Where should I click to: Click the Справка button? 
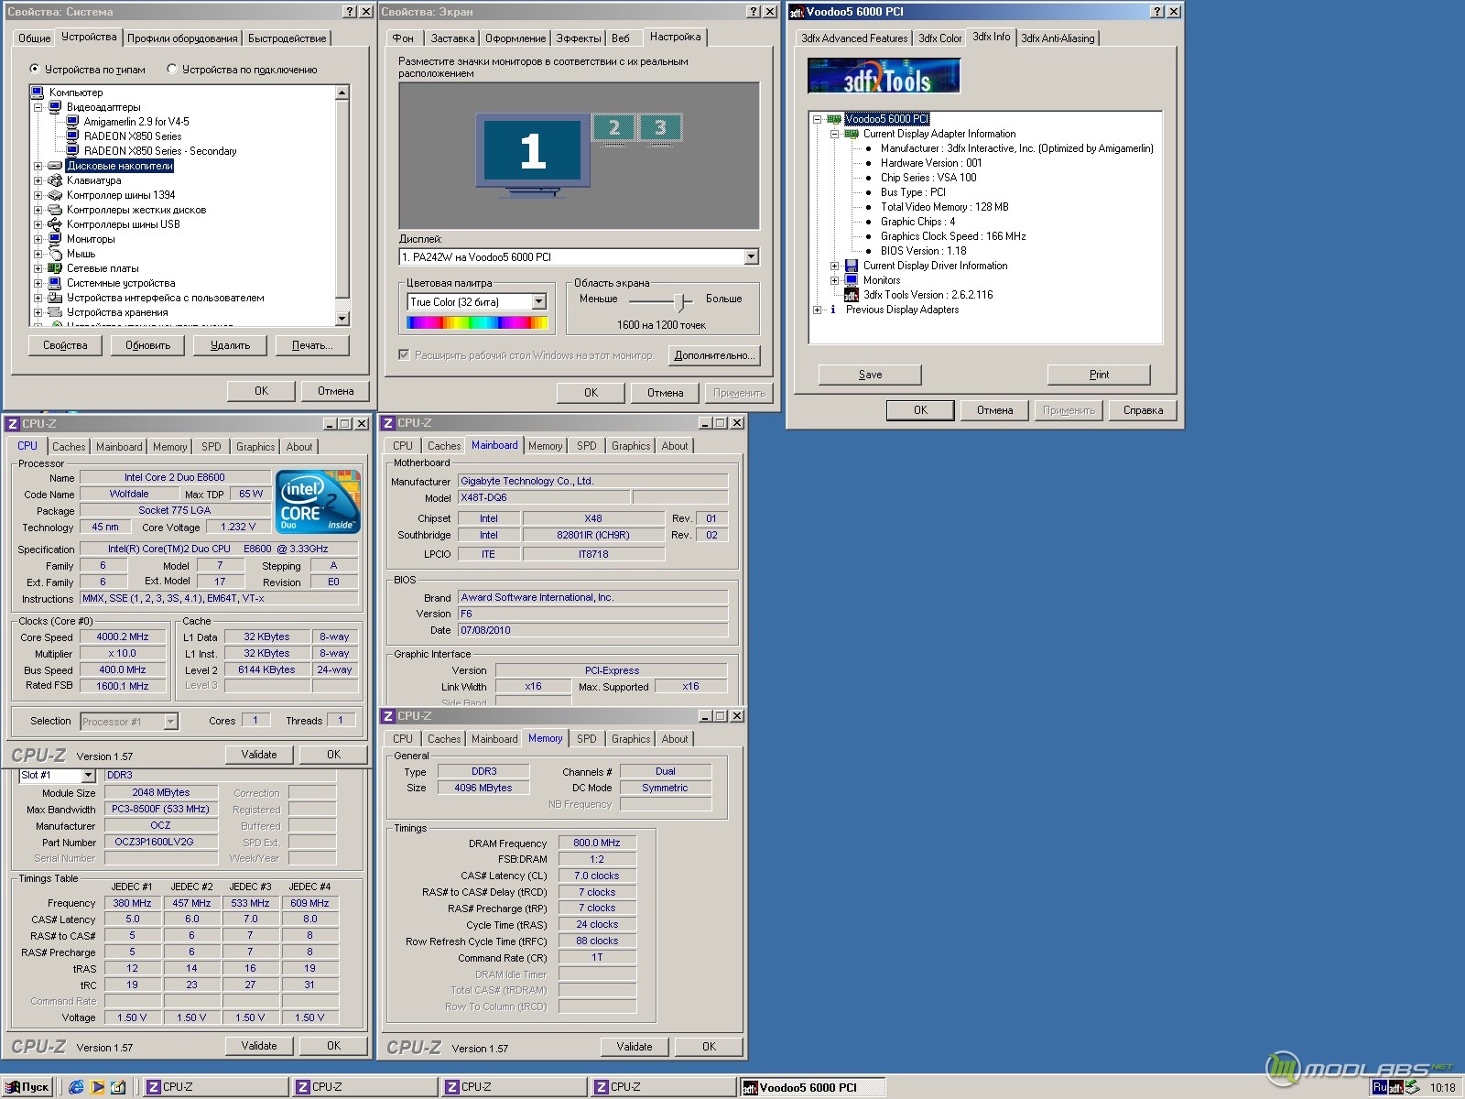click(1143, 410)
